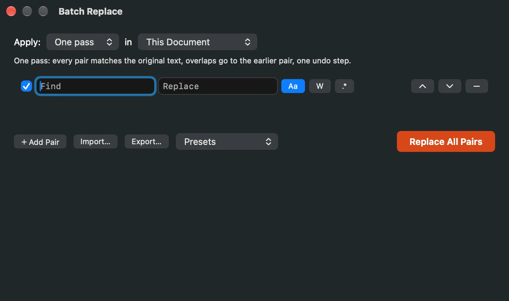Close the Batch Replace window
The height and width of the screenshot is (301, 509).
pos(11,11)
